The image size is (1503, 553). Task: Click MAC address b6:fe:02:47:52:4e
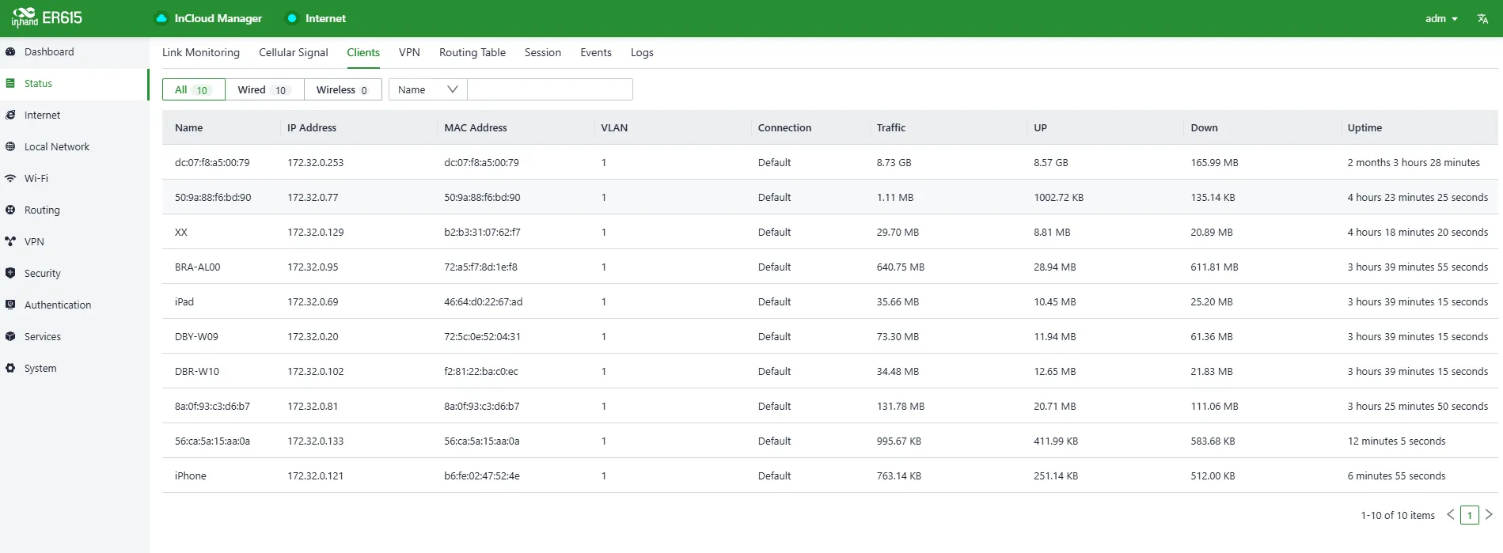click(482, 475)
